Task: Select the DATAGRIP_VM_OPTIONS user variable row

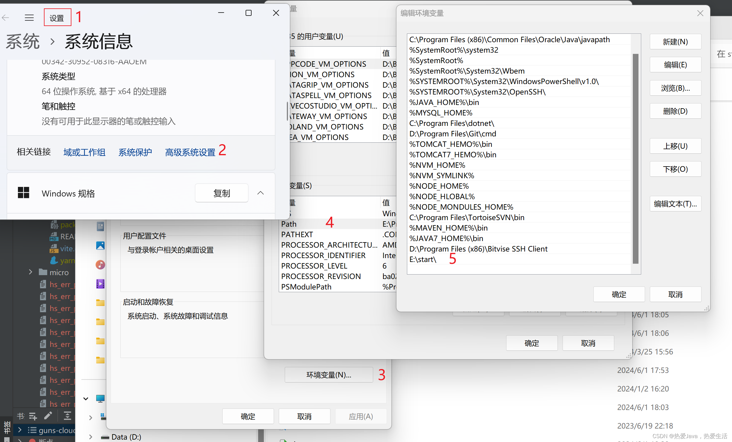Action: [x=343, y=85]
